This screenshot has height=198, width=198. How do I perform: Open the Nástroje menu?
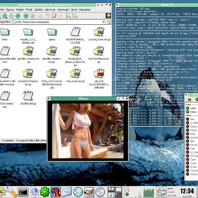50,10
